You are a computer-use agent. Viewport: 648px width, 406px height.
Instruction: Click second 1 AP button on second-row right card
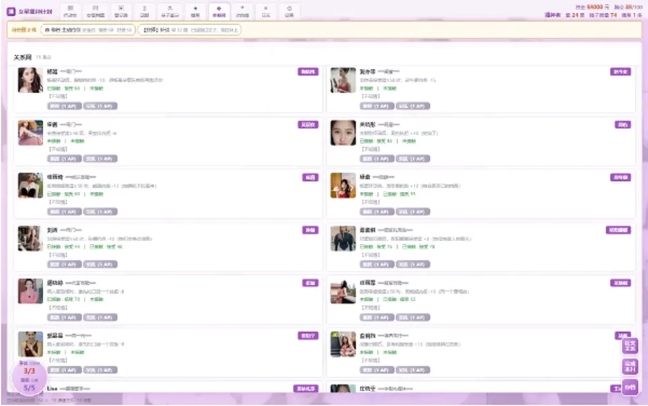click(x=413, y=159)
